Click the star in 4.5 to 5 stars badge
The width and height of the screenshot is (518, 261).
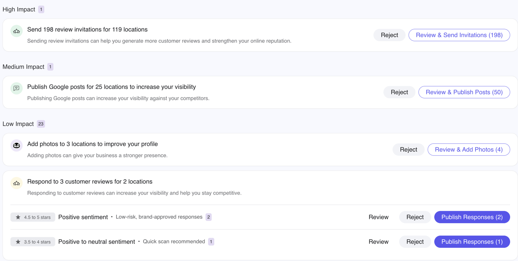point(18,217)
